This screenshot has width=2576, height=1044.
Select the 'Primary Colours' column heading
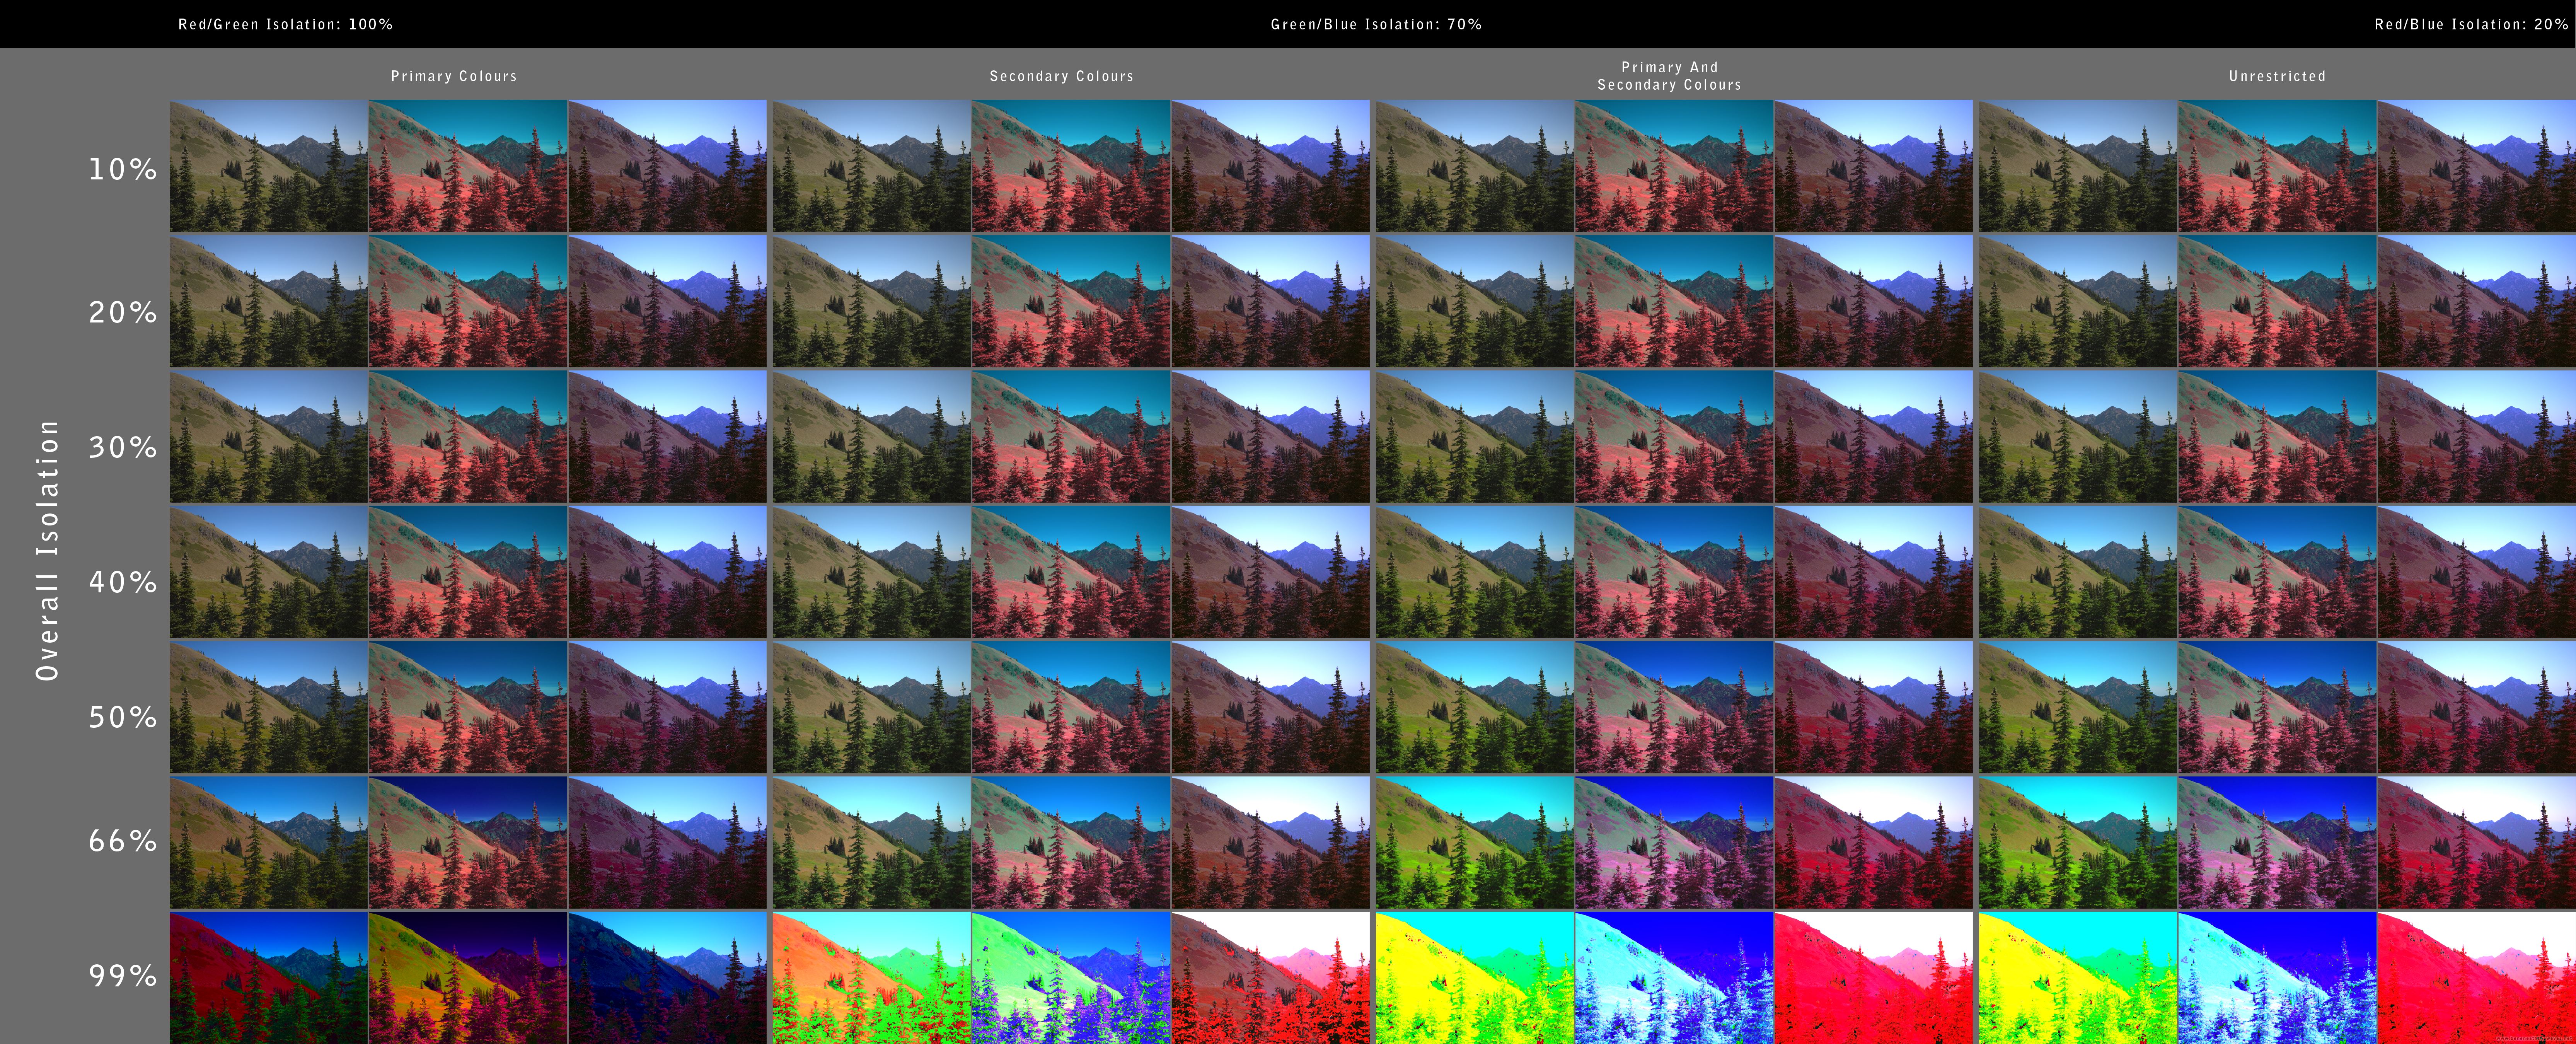coord(454,76)
